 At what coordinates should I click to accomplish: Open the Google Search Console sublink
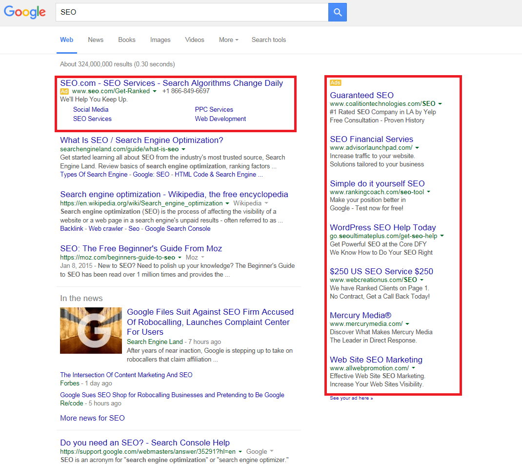point(178,229)
